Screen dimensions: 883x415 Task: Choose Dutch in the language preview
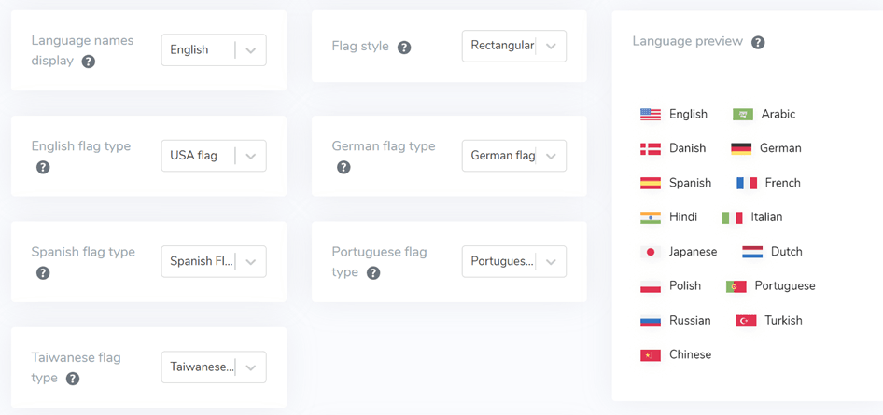point(787,252)
